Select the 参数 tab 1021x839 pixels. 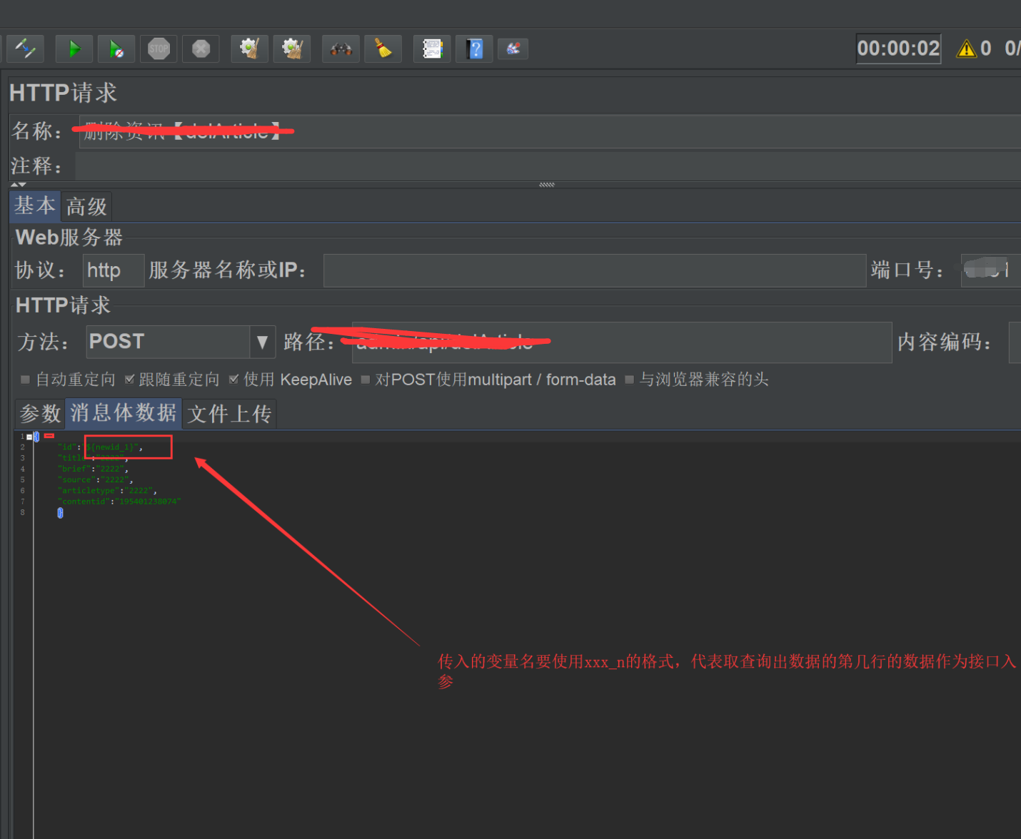[39, 413]
